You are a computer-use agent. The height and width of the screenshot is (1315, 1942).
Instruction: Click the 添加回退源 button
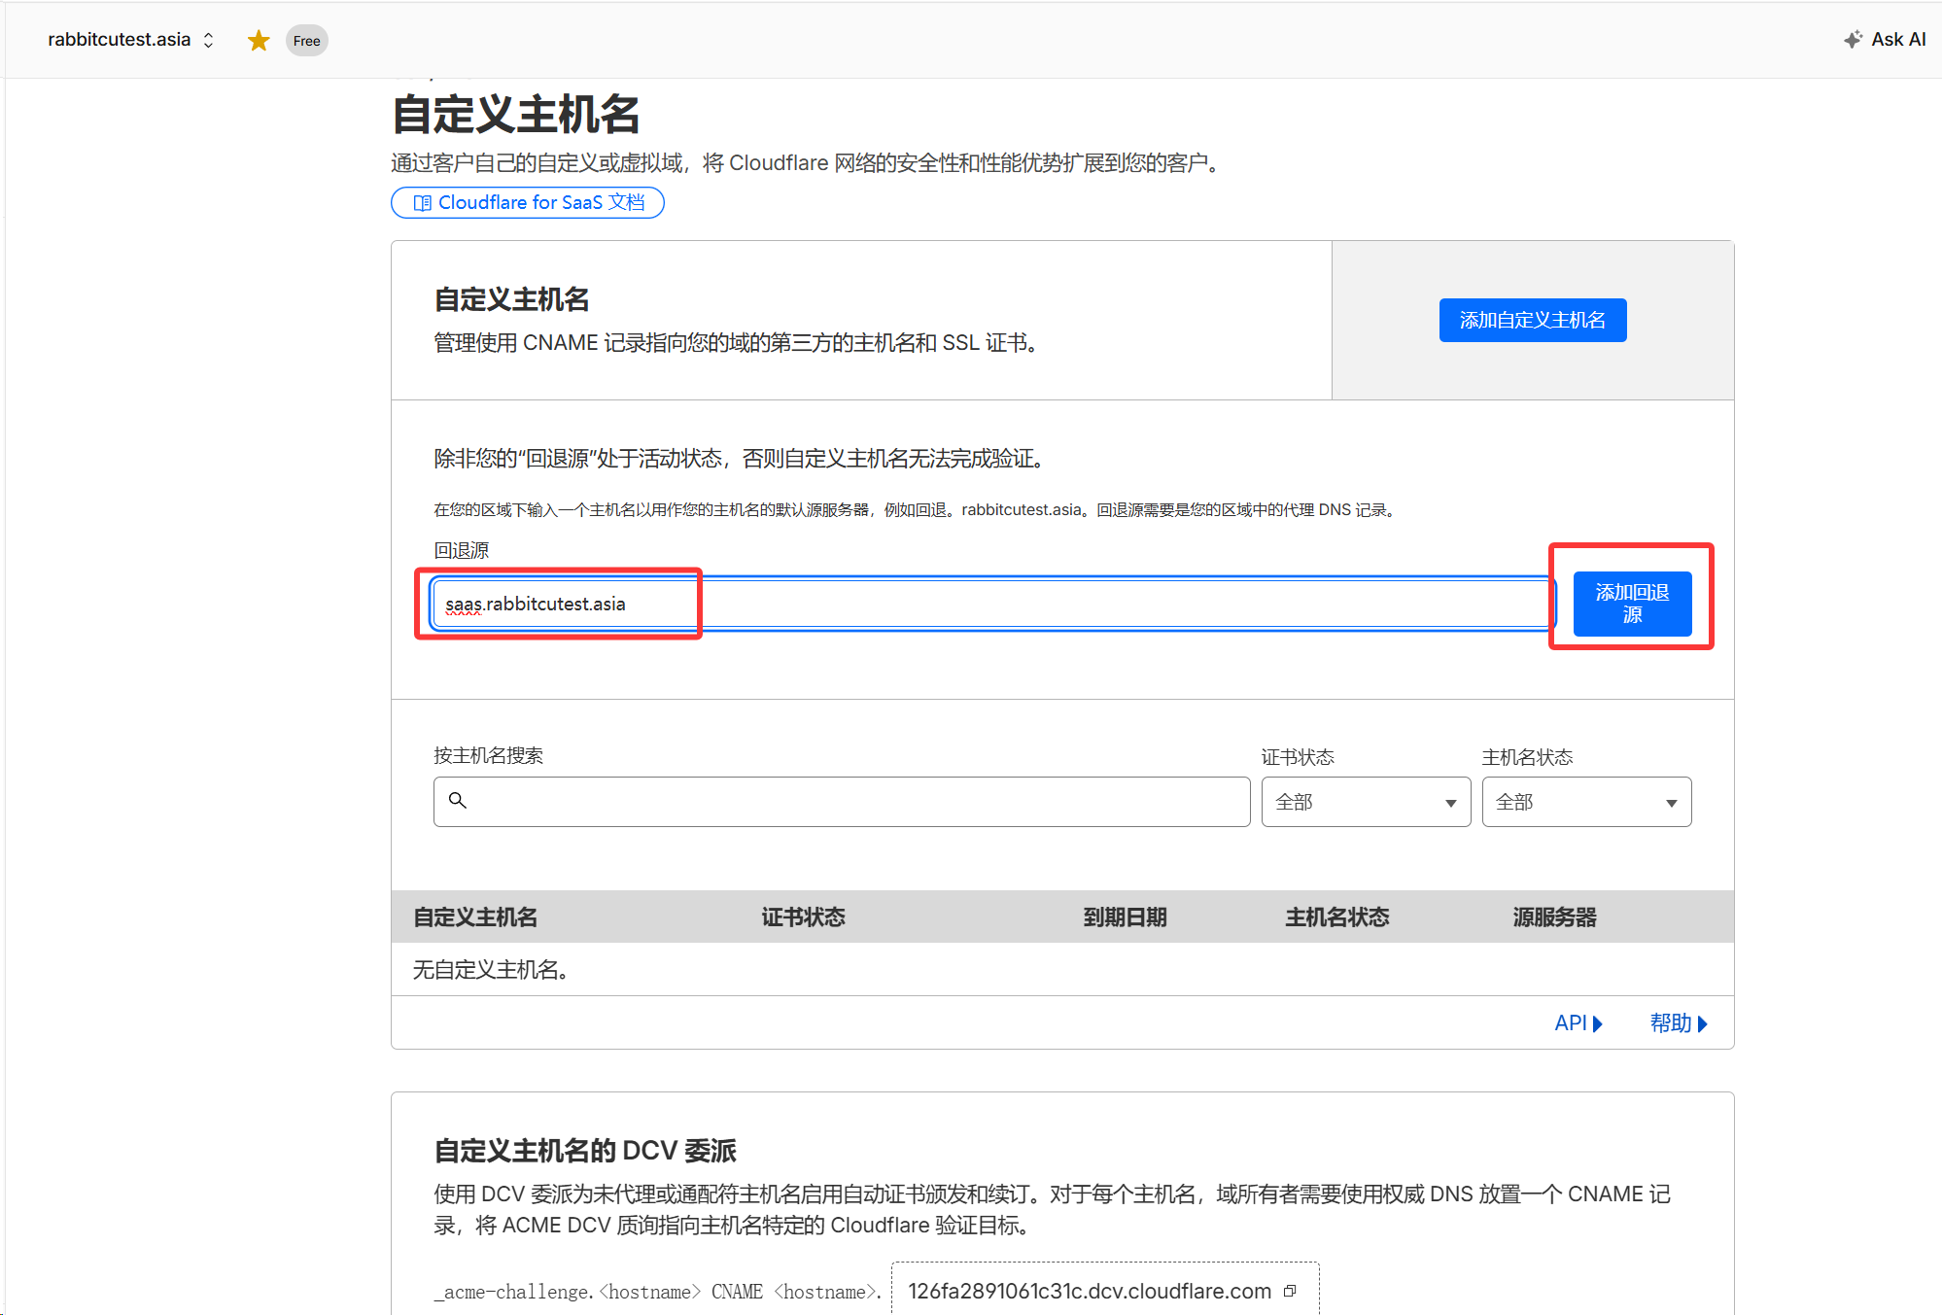[1631, 604]
